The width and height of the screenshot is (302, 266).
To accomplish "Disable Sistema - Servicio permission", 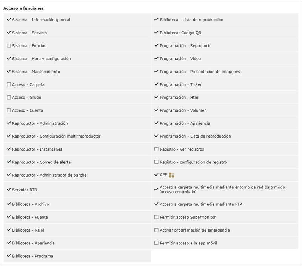I will pyautogui.click(x=9, y=33).
